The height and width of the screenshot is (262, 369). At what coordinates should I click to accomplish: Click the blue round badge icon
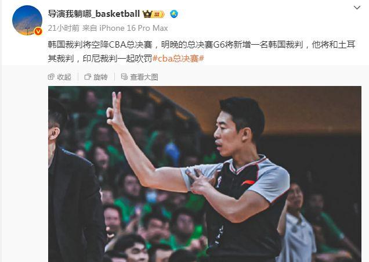tap(174, 14)
